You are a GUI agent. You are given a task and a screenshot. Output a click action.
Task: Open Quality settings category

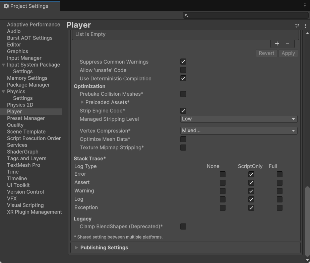coord(15,125)
